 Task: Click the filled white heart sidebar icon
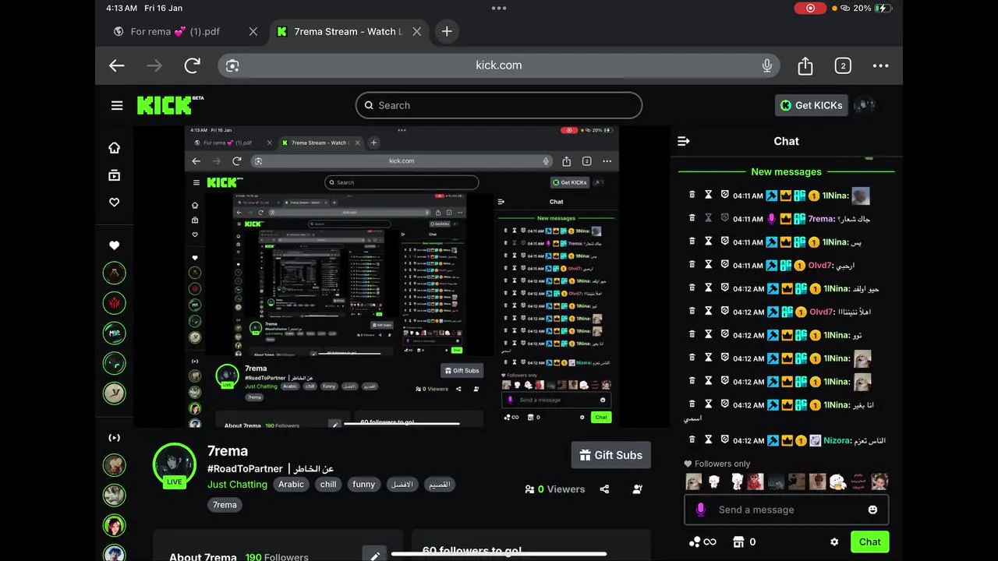[115, 245]
